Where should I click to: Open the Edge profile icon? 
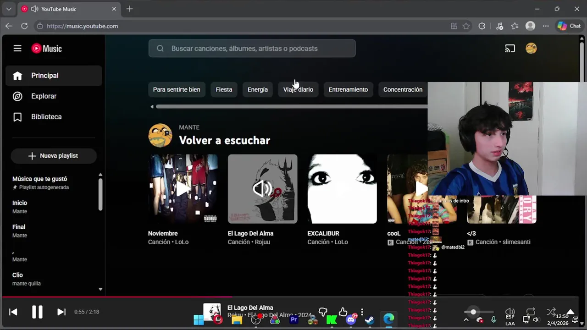pyautogui.click(x=530, y=26)
